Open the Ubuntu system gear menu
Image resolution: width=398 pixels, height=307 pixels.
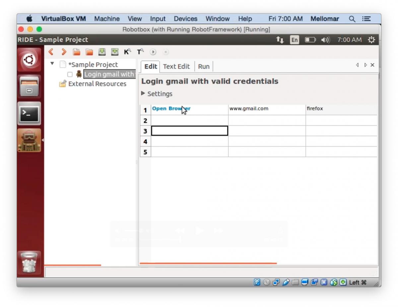coord(371,40)
